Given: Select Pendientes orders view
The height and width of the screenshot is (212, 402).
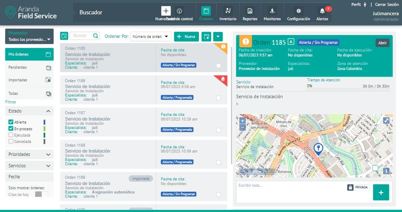Looking at the screenshot, I should pos(29,67).
